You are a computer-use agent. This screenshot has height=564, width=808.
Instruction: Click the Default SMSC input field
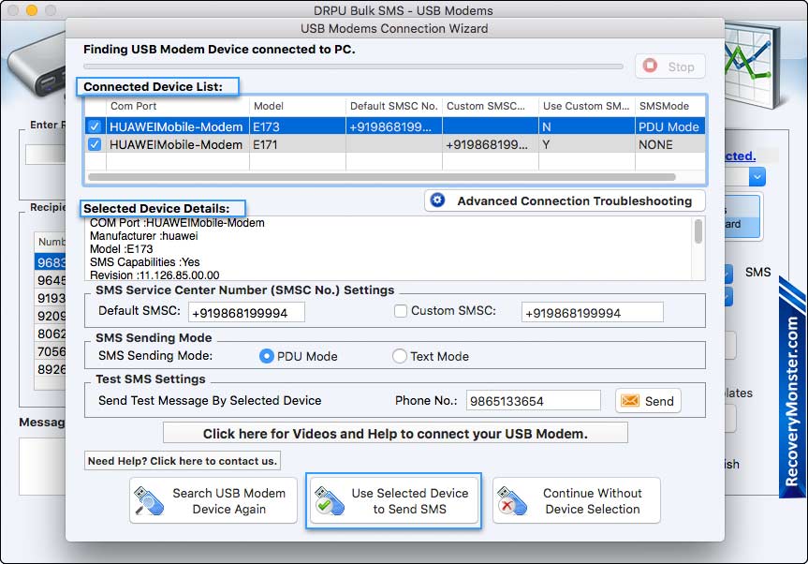click(x=247, y=312)
